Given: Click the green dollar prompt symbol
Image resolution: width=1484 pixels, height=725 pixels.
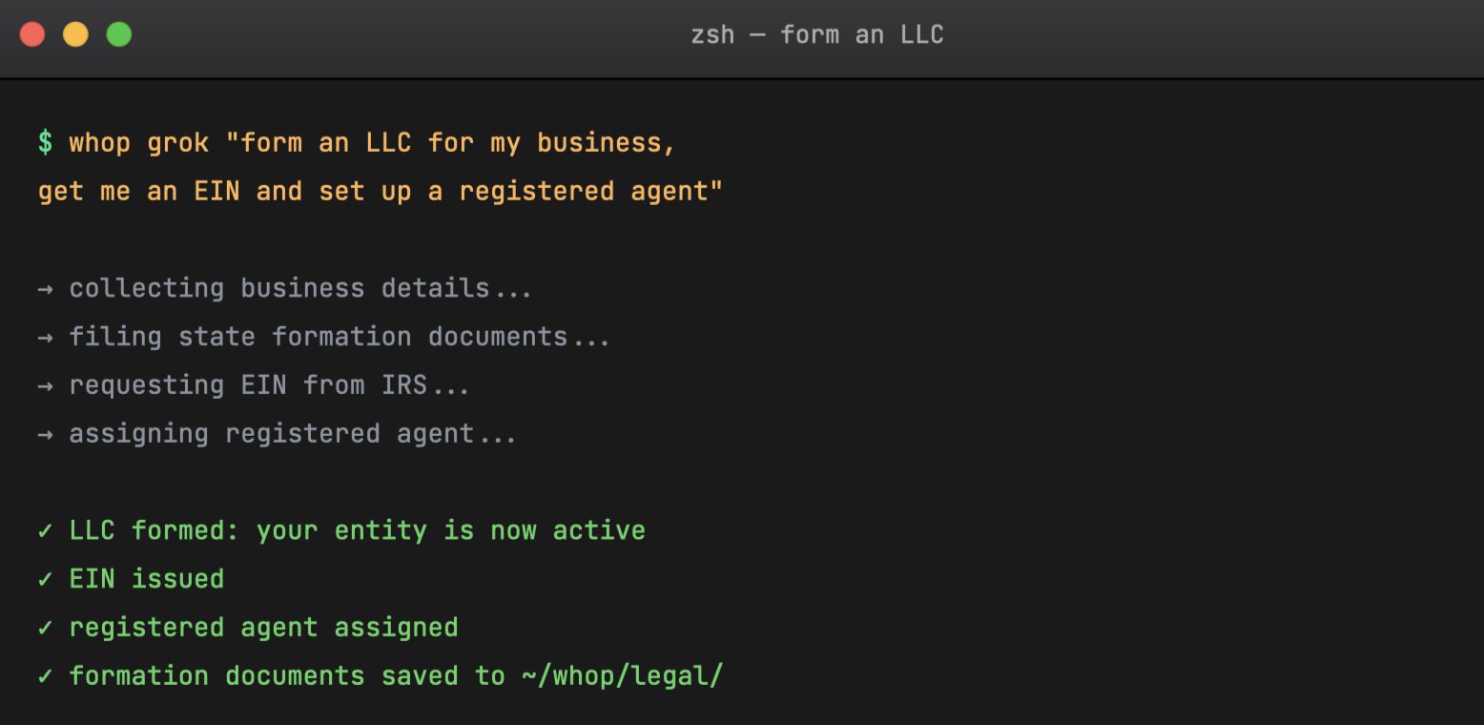Looking at the screenshot, I should tap(46, 143).
